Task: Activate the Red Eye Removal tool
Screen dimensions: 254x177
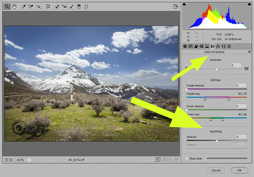Action: tap(64, 6)
